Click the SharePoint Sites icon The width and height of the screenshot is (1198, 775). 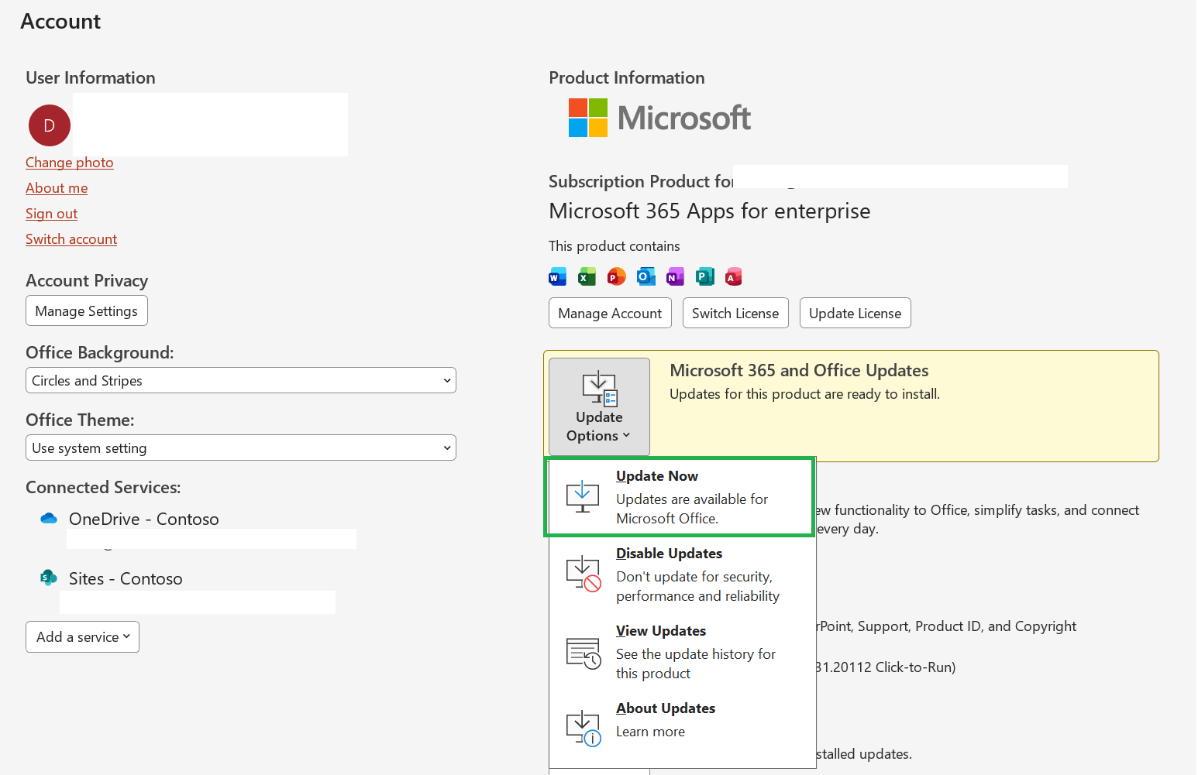pyautogui.click(x=49, y=578)
